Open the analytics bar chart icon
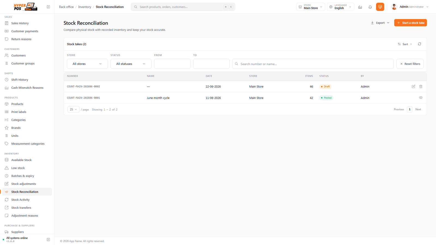 360,7
